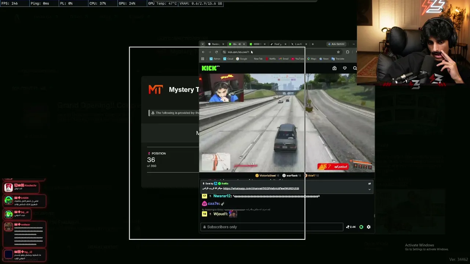The height and width of the screenshot is (264, 470).
Task: Click the caa7e username in chat
Action: click(213, 203)
